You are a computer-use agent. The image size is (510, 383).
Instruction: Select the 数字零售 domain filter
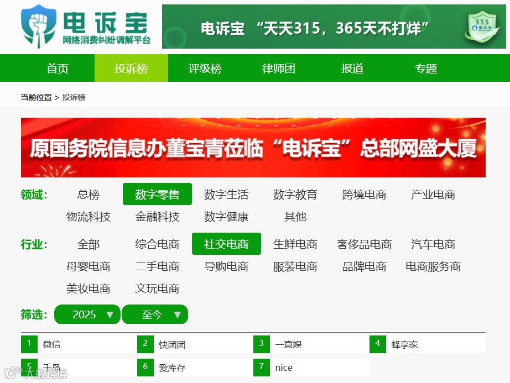tap(157, 194)
